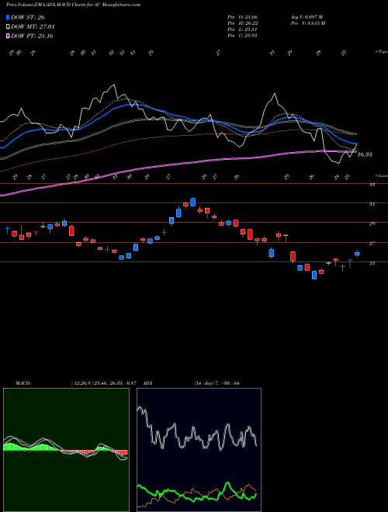Click the price axis label 27

(x=372, y=244)
